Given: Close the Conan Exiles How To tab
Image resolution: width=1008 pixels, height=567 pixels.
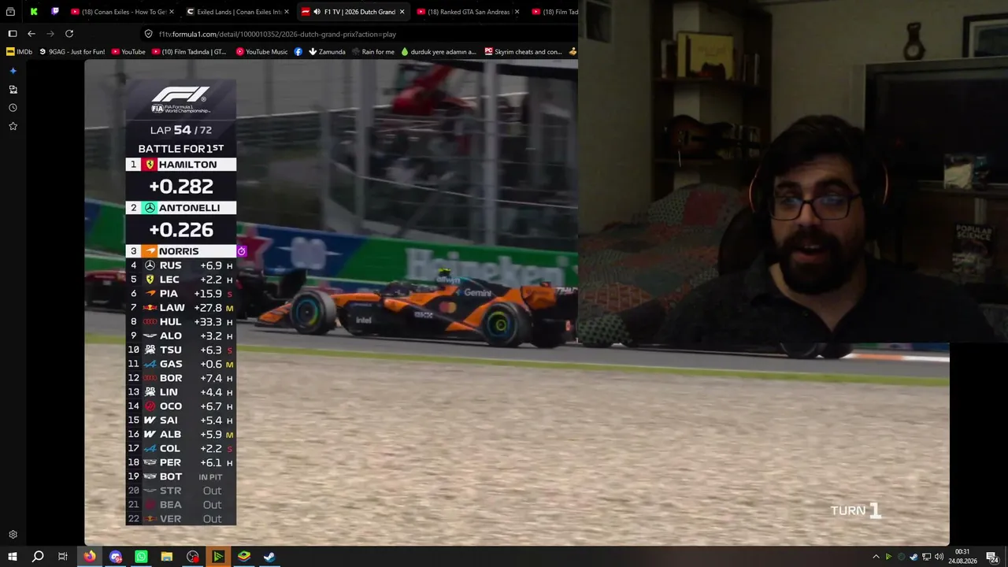Looking at the screenshot, I should pos(172,12).
